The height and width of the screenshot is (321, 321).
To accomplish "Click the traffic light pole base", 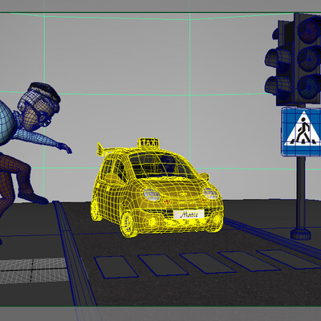I will pos(301,234).
